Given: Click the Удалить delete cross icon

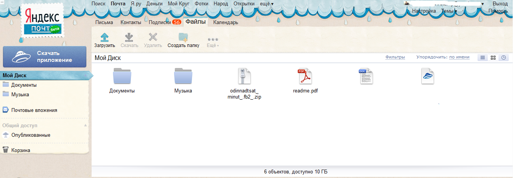Looking at the screenshot, I should pos(153,37).
